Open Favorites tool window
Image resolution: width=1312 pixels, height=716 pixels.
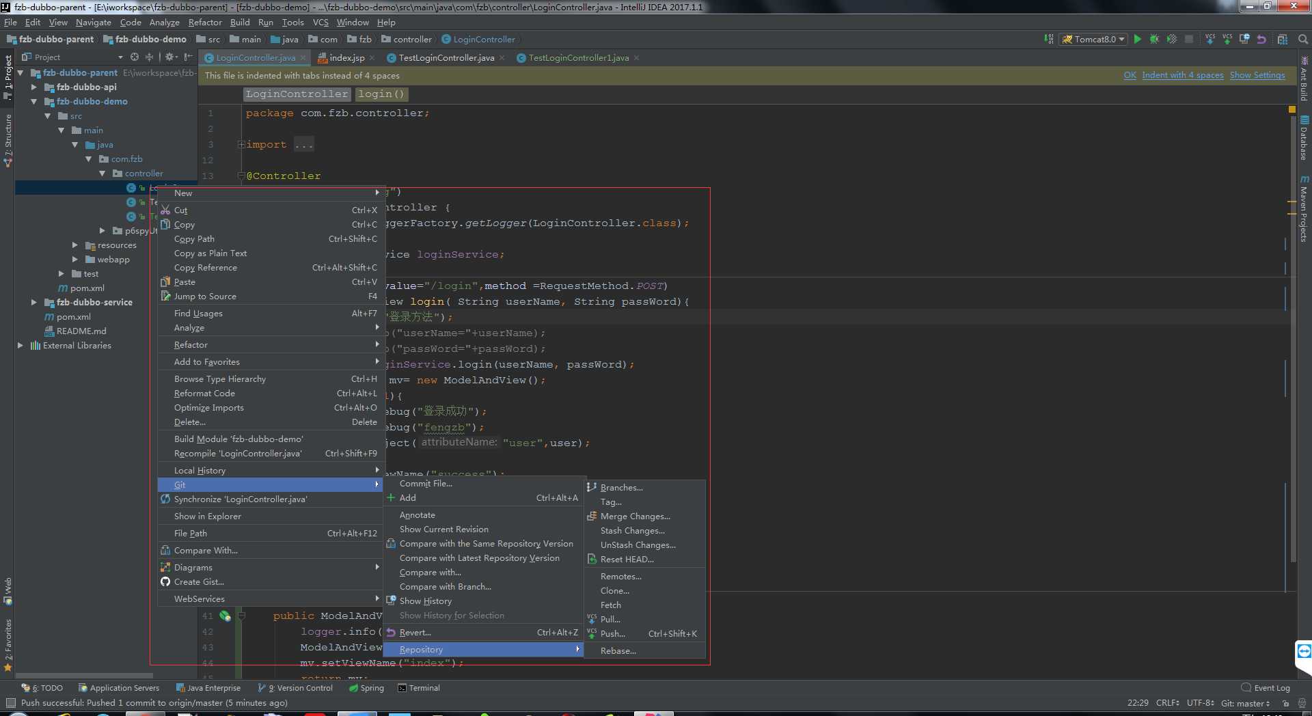click(8, 645)
